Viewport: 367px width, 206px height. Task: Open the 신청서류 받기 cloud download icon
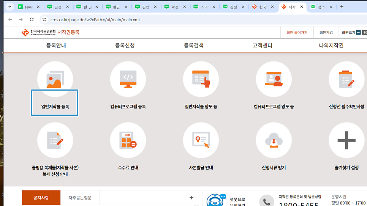point(274,140)
